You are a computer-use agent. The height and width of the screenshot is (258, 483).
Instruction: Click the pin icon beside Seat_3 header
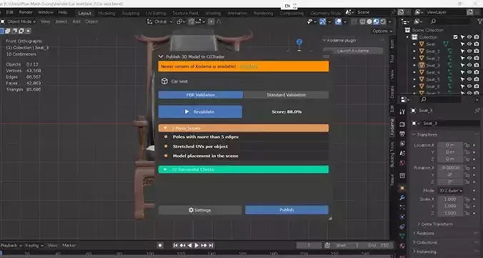477,110
